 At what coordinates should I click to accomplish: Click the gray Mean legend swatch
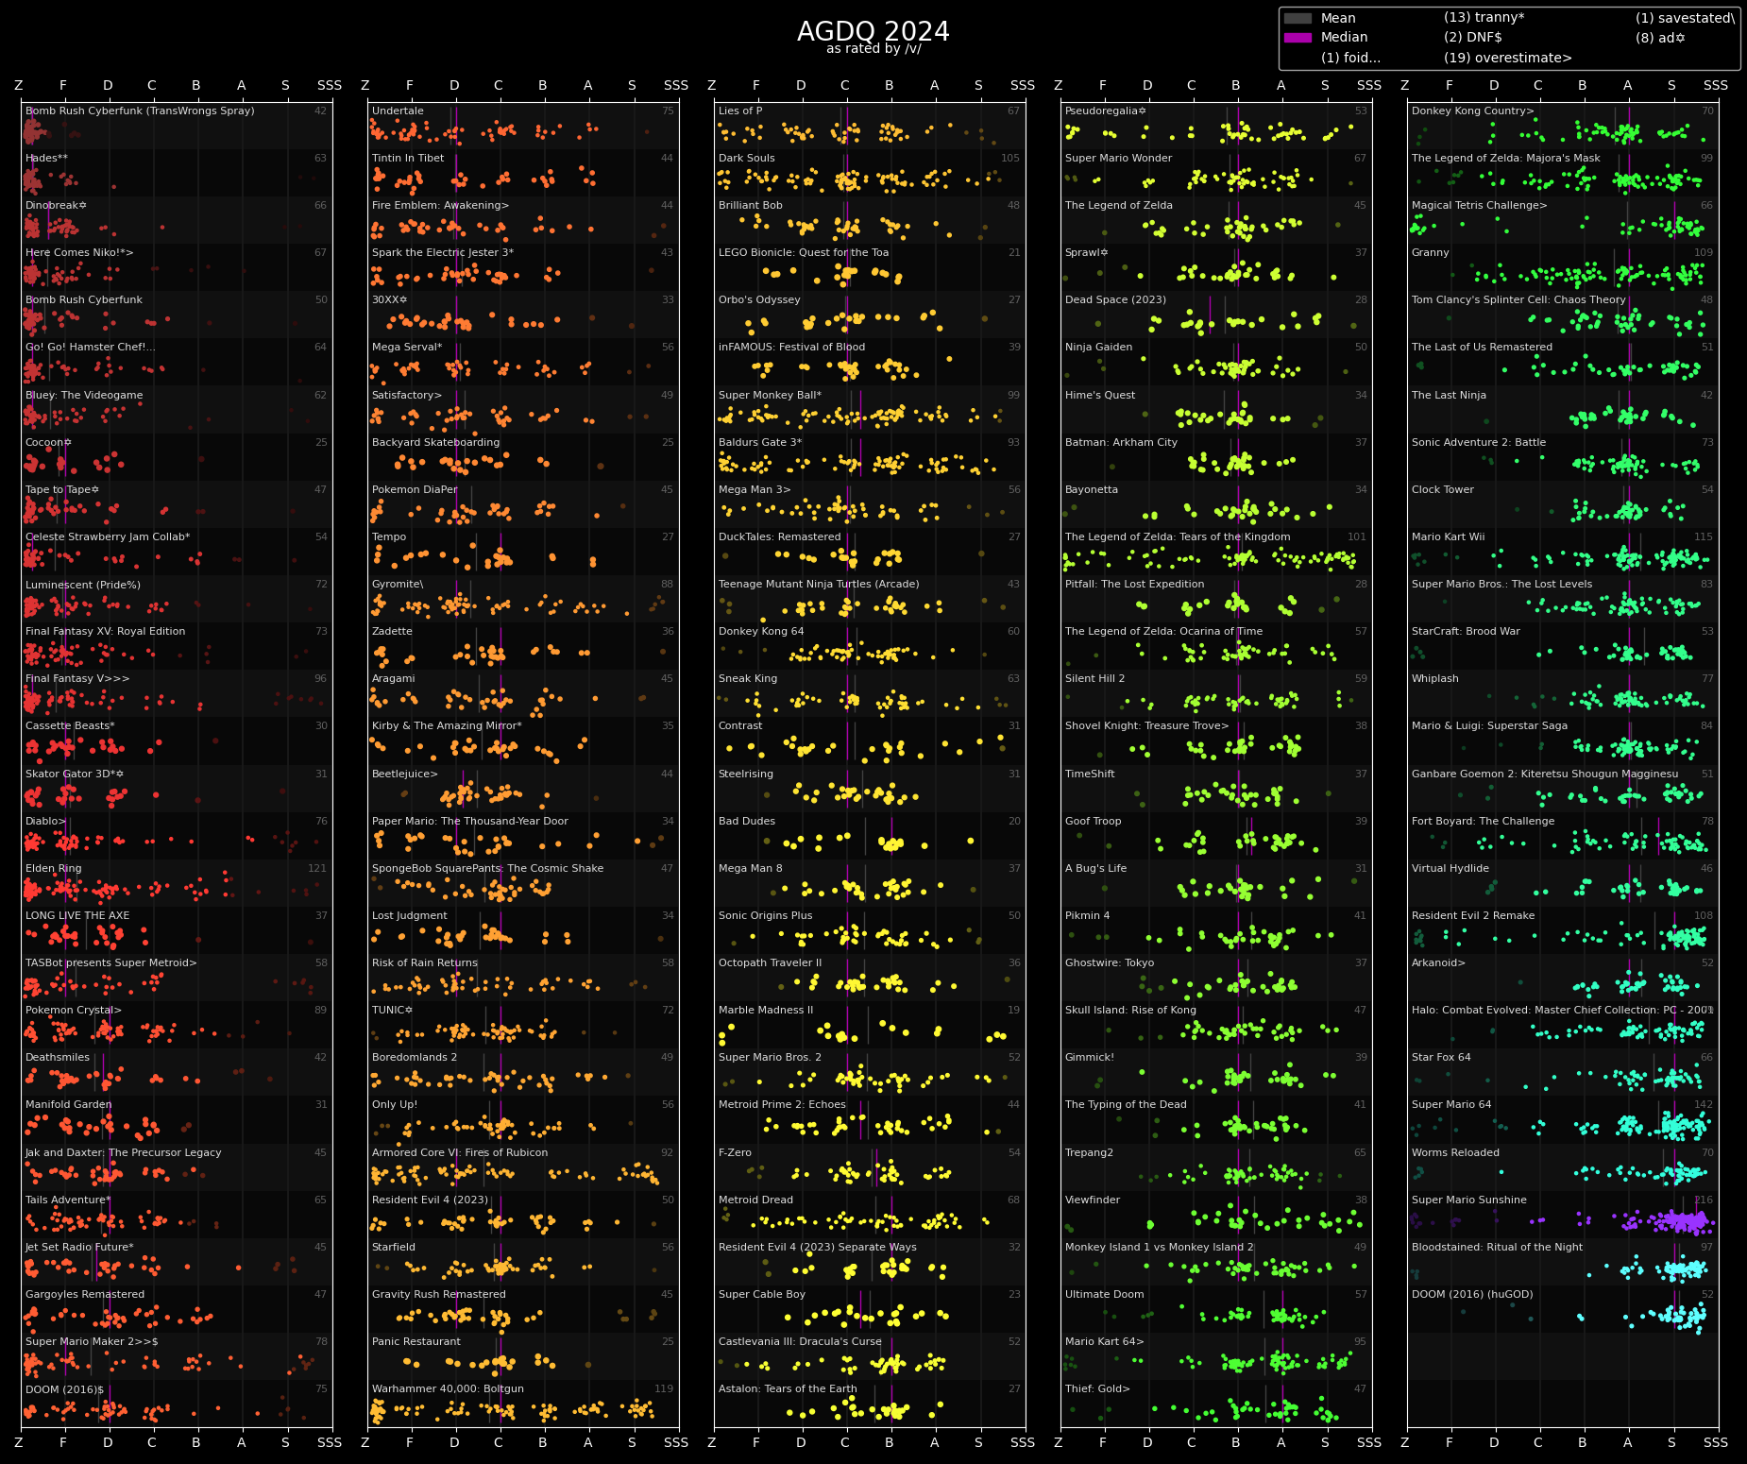(1298, 18)
